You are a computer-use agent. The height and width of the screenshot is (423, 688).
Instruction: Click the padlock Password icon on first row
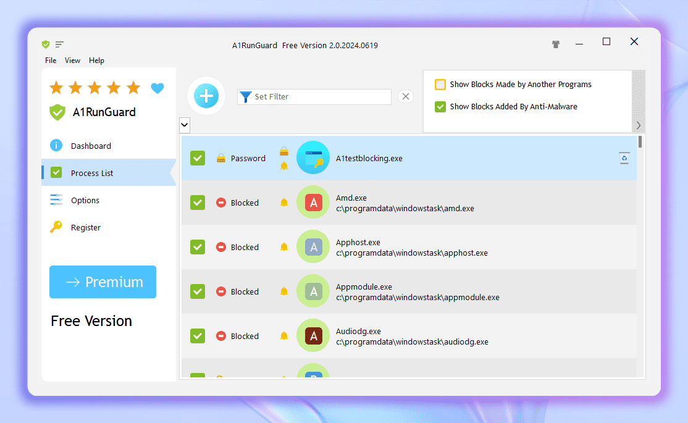tap(221, 159)
